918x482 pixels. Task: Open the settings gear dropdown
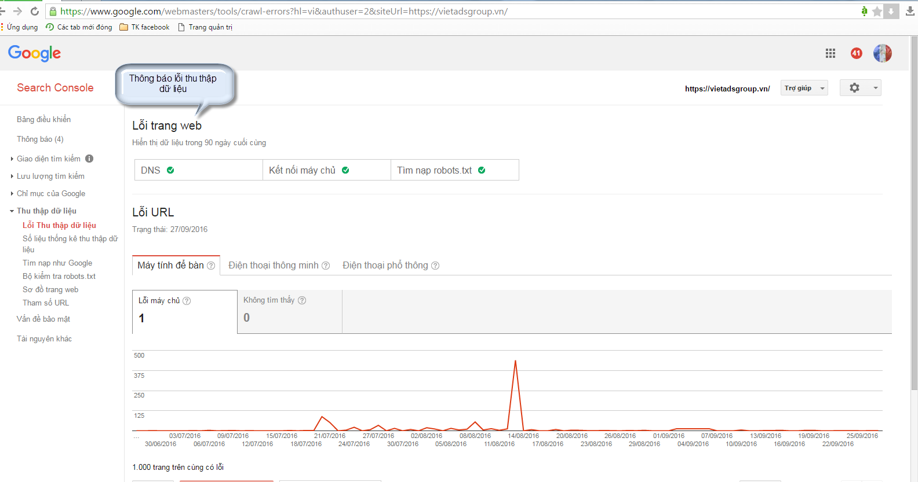tap(860, 88)
